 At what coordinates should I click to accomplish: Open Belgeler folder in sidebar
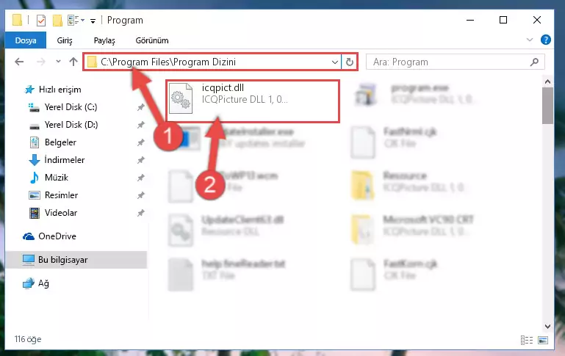(53, 142)
